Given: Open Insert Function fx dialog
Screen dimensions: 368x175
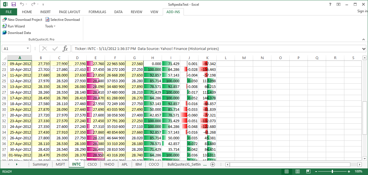Looking at the screenshot, I should pos(65,49).
